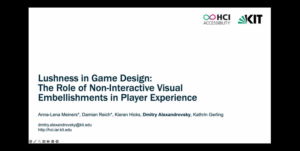The width and height of the screenshot is (300, 151).
Task: Click author name Anna-Lena Meiners
Action: tap(59, 115)
